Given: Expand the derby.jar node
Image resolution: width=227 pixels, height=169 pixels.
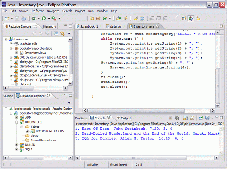Looking at the screenshot, I should (x=11, y=62).
